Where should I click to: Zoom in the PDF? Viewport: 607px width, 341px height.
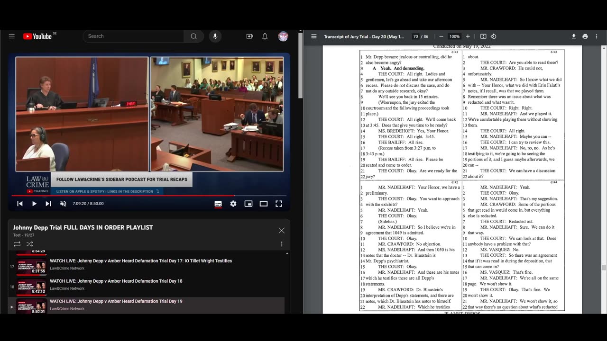pyautogui.click(x=468, y=36)
